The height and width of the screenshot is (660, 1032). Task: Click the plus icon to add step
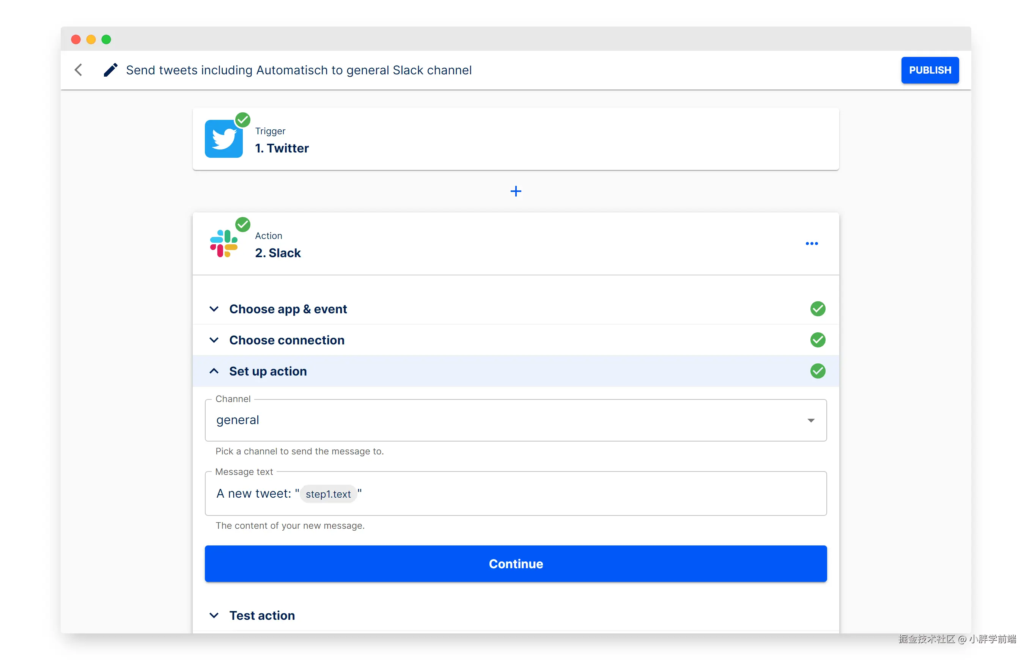click(516, 191)
